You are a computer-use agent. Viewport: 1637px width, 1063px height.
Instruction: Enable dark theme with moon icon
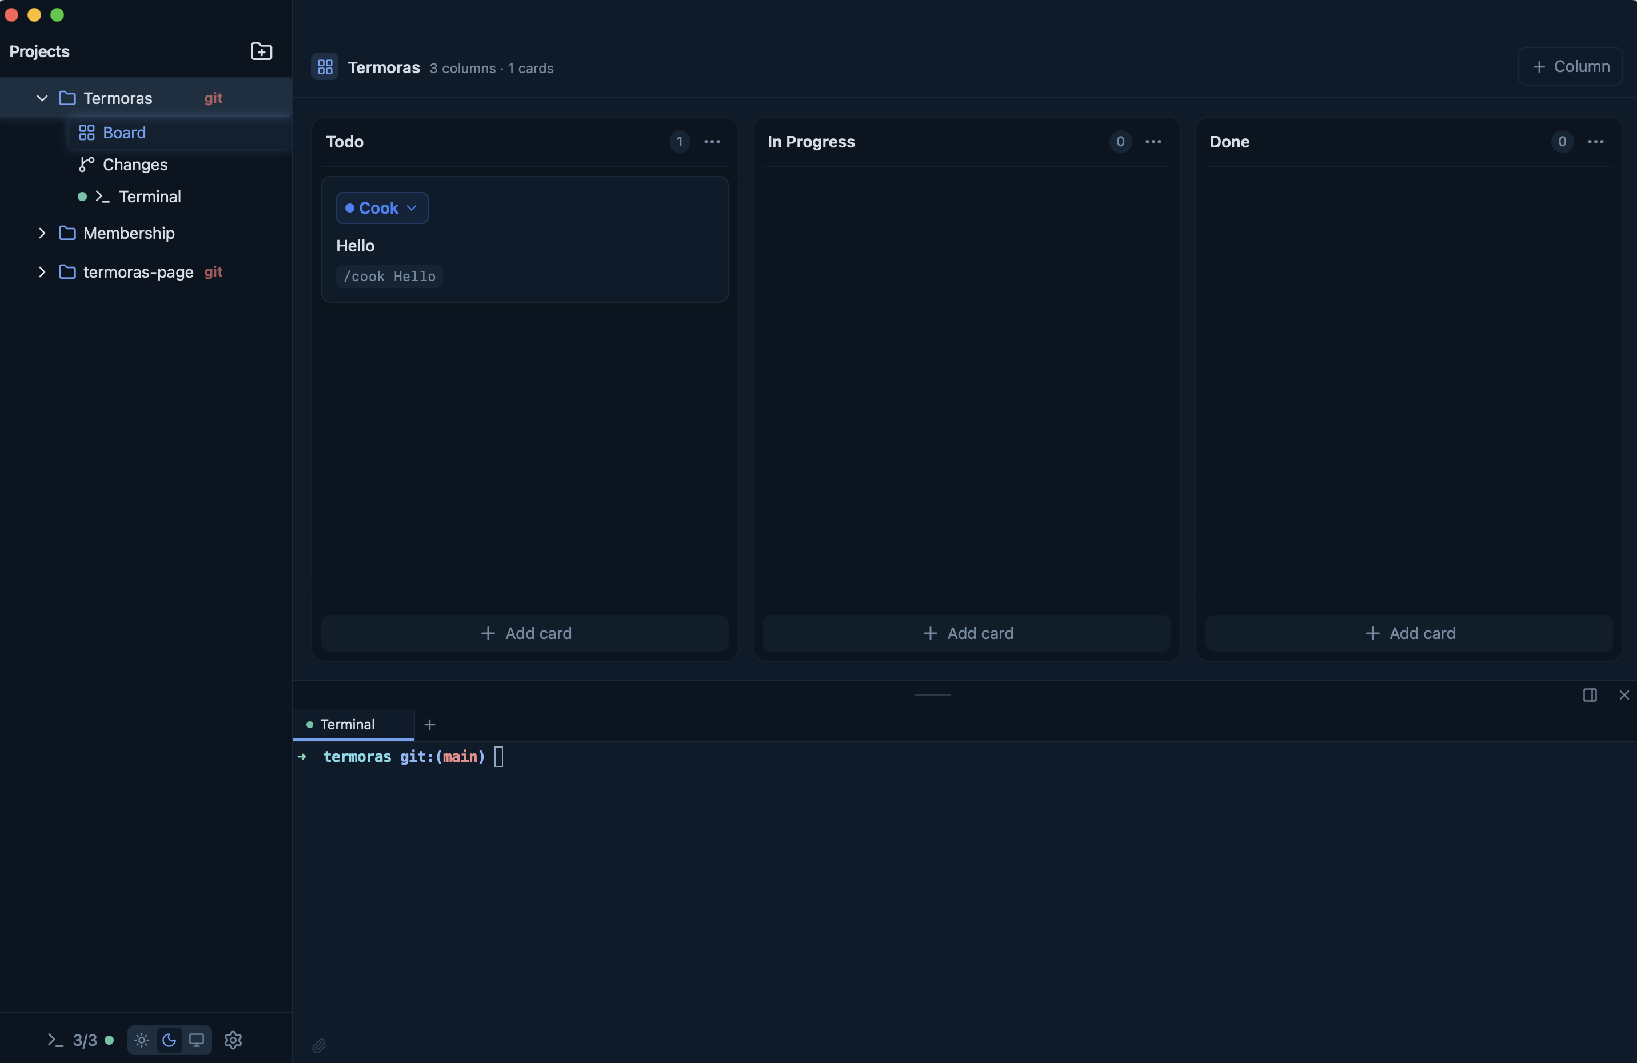169,1040
